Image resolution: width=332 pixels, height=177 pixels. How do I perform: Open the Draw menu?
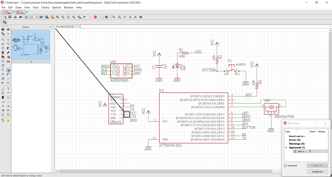click(x=19, y=7)
